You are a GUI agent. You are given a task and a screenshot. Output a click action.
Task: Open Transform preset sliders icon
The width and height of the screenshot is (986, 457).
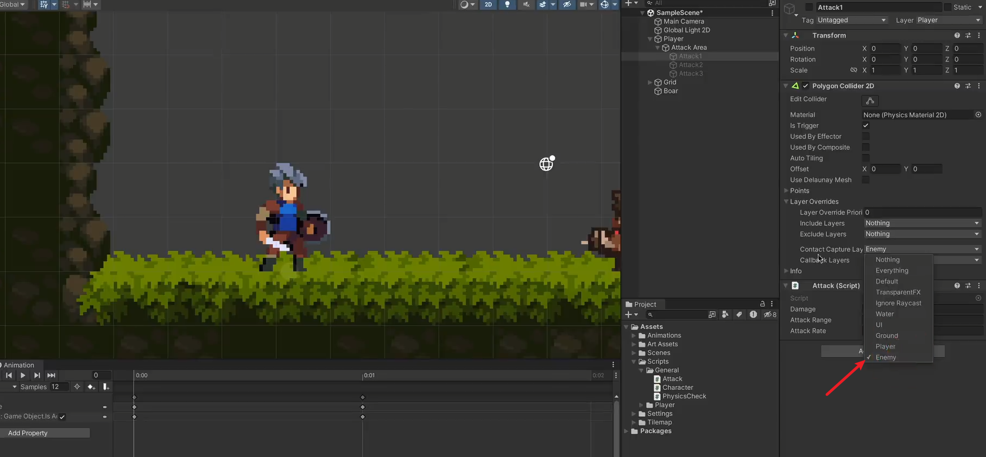(968, 35)
